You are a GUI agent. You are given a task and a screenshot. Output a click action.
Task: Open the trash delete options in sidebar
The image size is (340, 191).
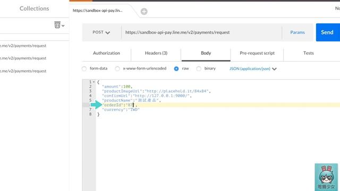tap(59, 25)
